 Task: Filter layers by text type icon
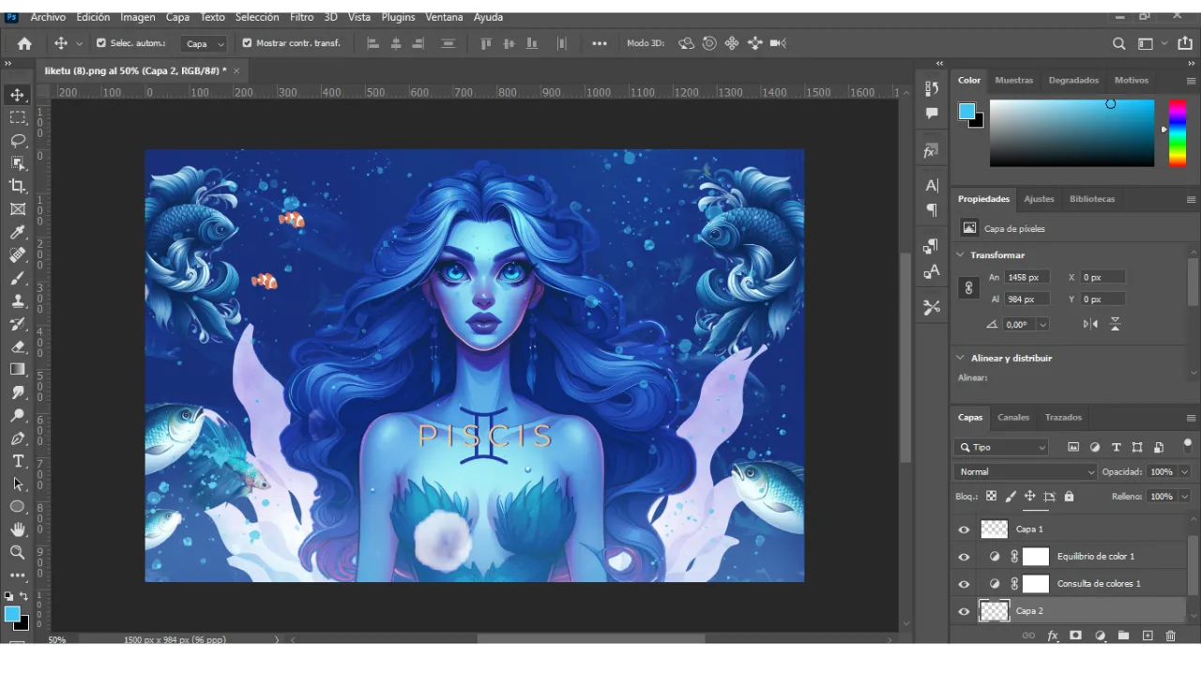tap(1116, 448)
